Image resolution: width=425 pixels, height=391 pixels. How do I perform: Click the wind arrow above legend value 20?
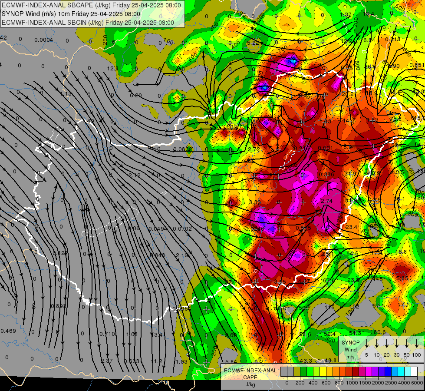tap(387, 343)
